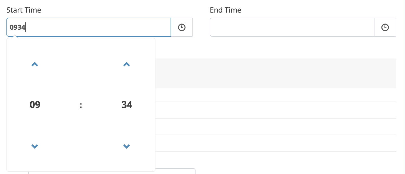The height and width of the screenshot is (174, 405).
Task: Select the gray shaded row behind the picker
Action: pos(276,73)
